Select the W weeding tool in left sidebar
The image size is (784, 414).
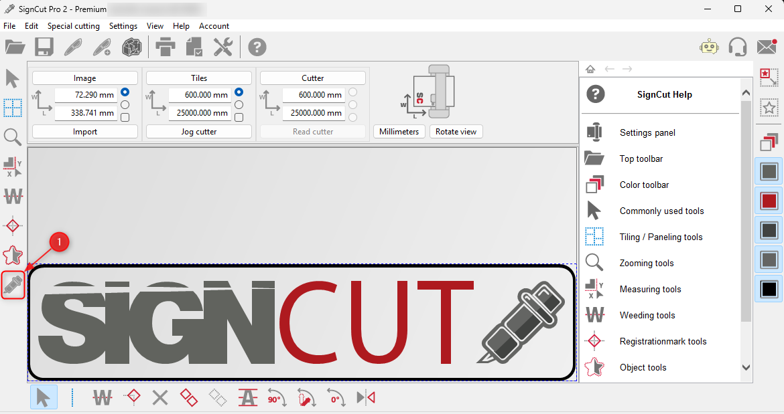[13, 196]
